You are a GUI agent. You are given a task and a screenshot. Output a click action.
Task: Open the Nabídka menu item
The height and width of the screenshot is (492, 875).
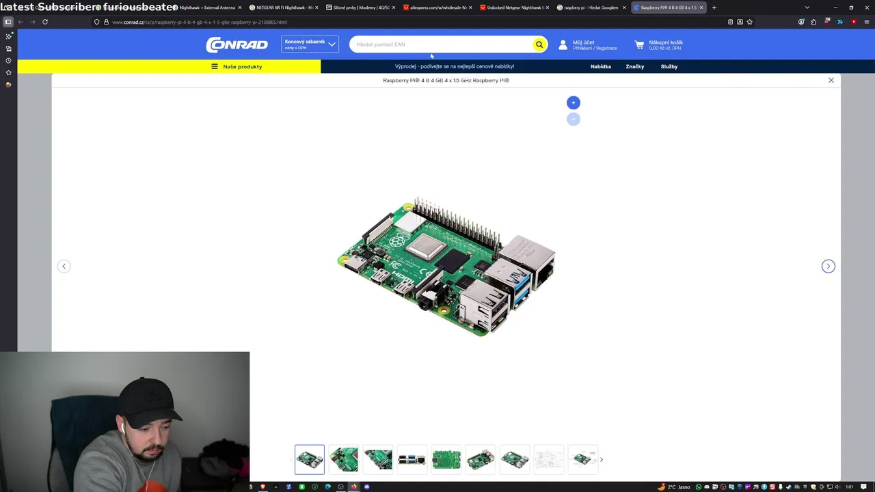click(601, 66)
